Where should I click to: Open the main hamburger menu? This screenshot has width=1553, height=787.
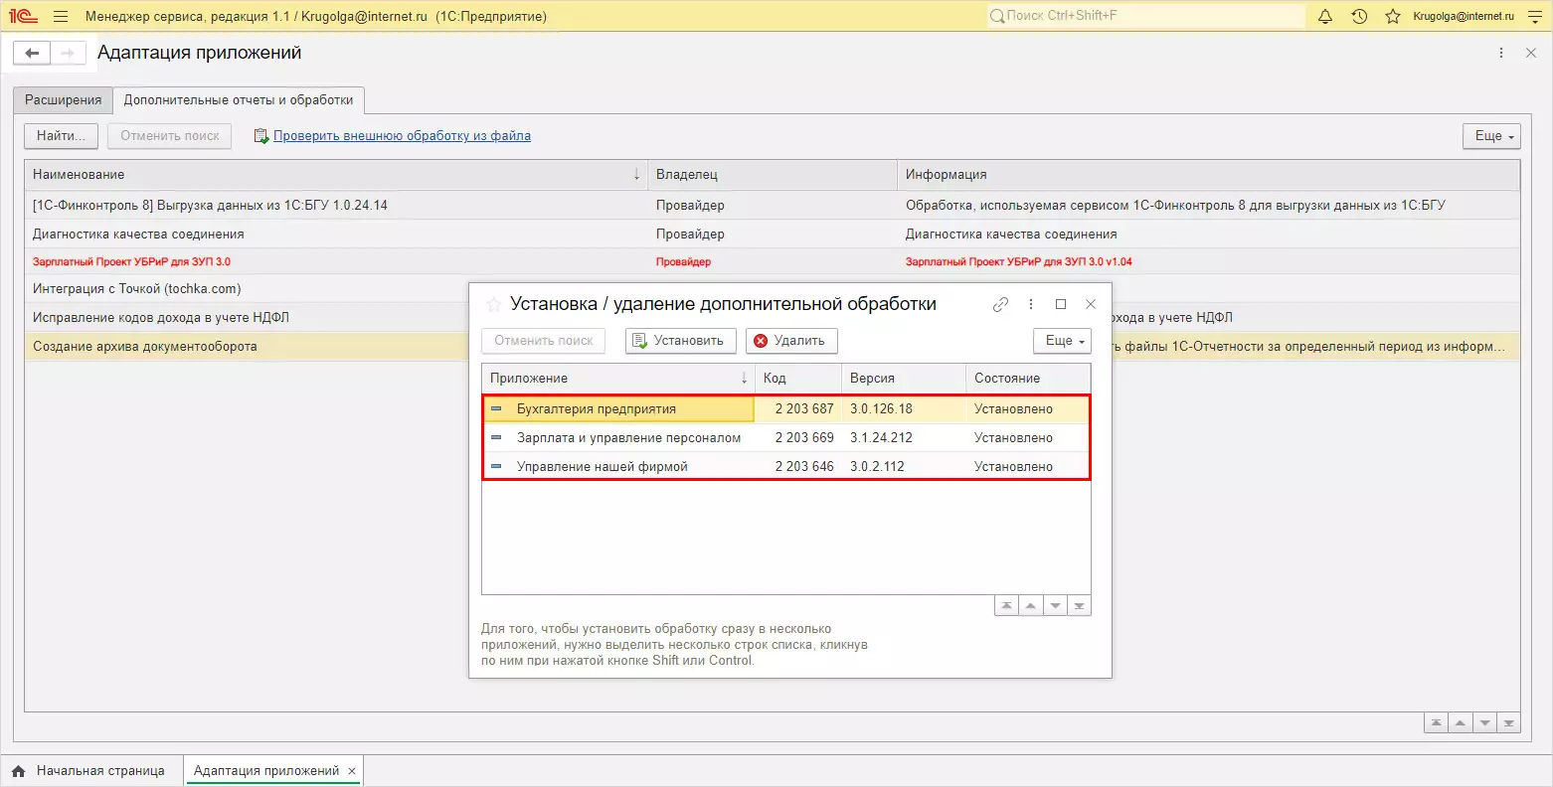pos(61,16)
